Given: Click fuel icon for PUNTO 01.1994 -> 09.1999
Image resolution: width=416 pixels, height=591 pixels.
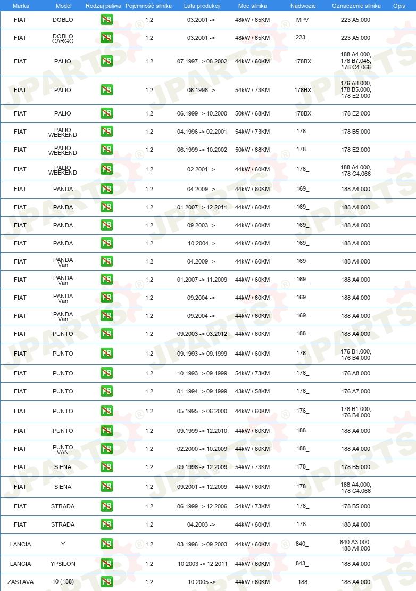Looking at the screenshot, I should click(107, 391).
